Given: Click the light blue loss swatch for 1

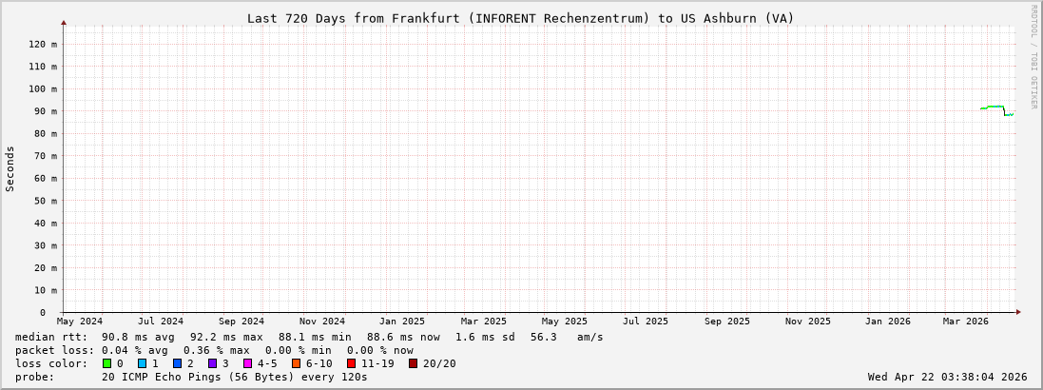Looking at the screenshot, I should 143,363.
